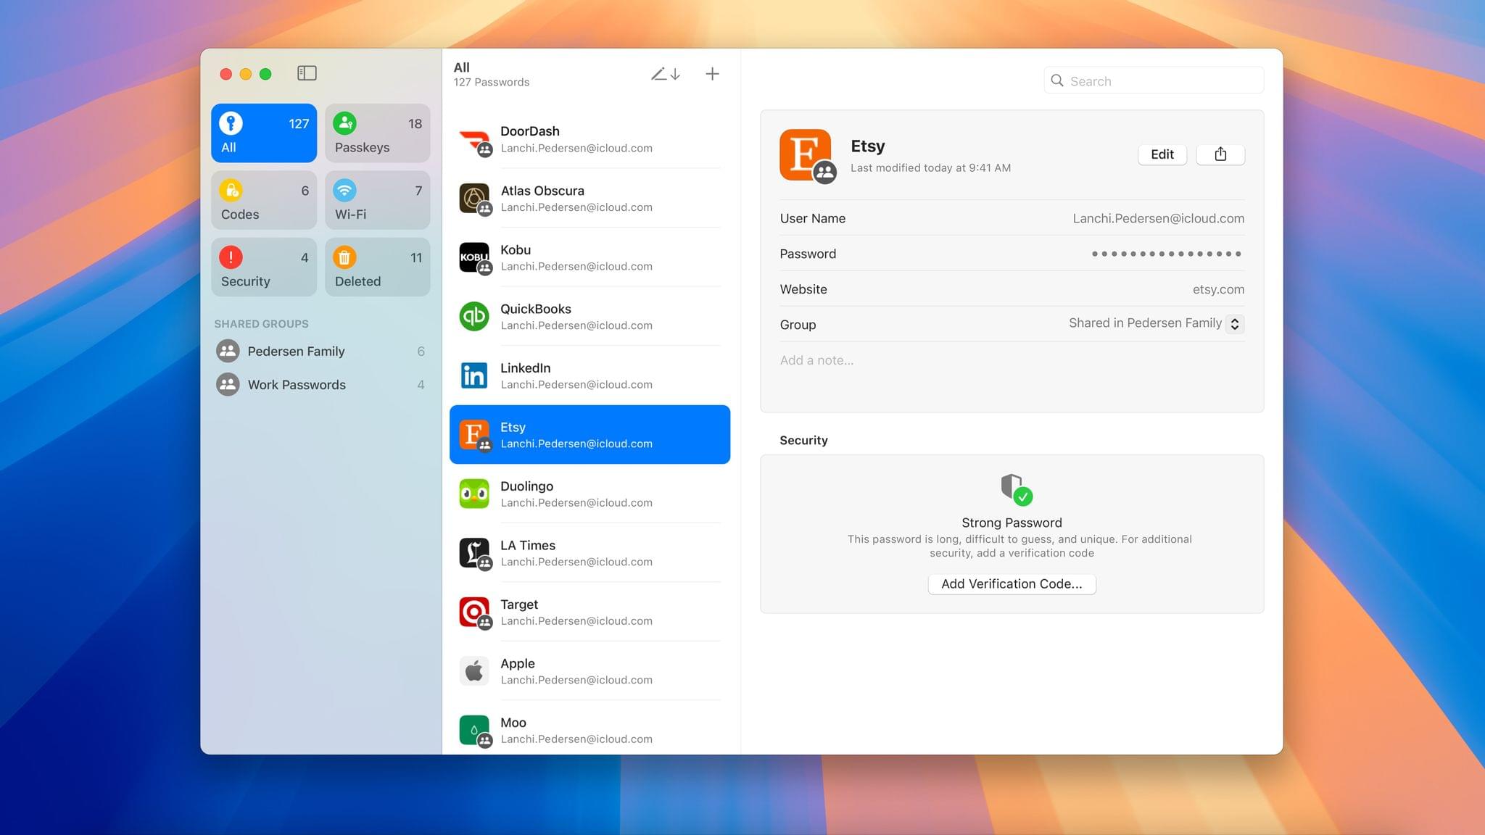Click the share/export icon for Etsy

(1220, 154)
